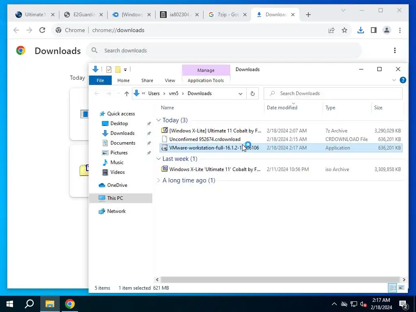Click Explorer Properties quick access icon
The height and width of the screenshot is (312, 416).
coord(109,69)
